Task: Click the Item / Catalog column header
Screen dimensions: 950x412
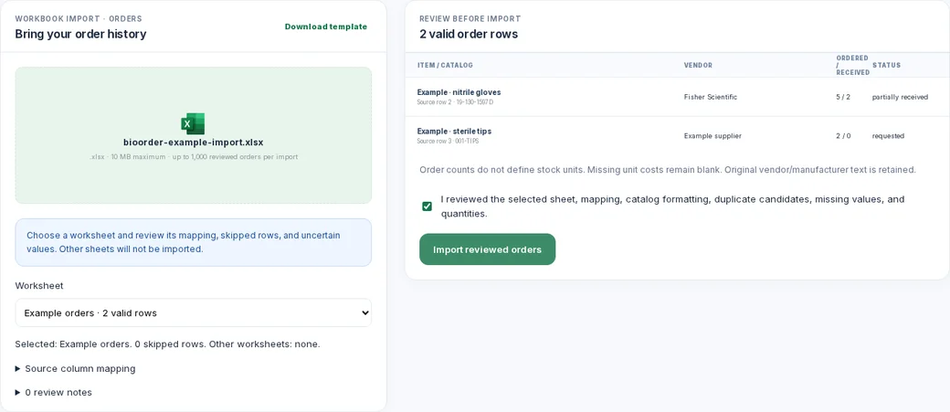Action: coord(446,66)
